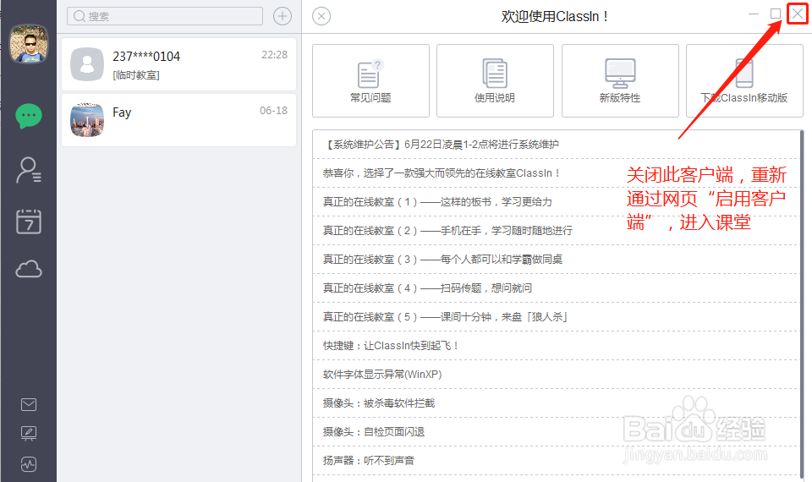
Task: Open 真正的在线教室（5）狼人杀 article
Action: [x=557, y=317]
